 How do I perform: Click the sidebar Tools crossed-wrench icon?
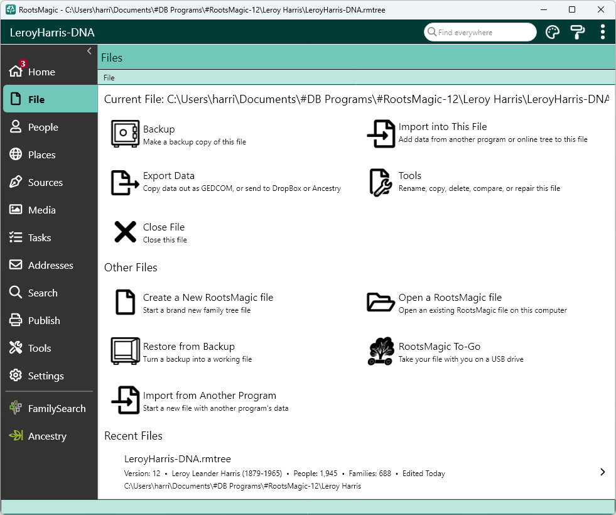tap(16, 347)
